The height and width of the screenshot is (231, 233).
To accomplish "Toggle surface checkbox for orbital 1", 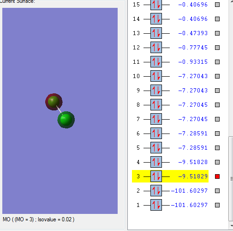I will (217, 205).
